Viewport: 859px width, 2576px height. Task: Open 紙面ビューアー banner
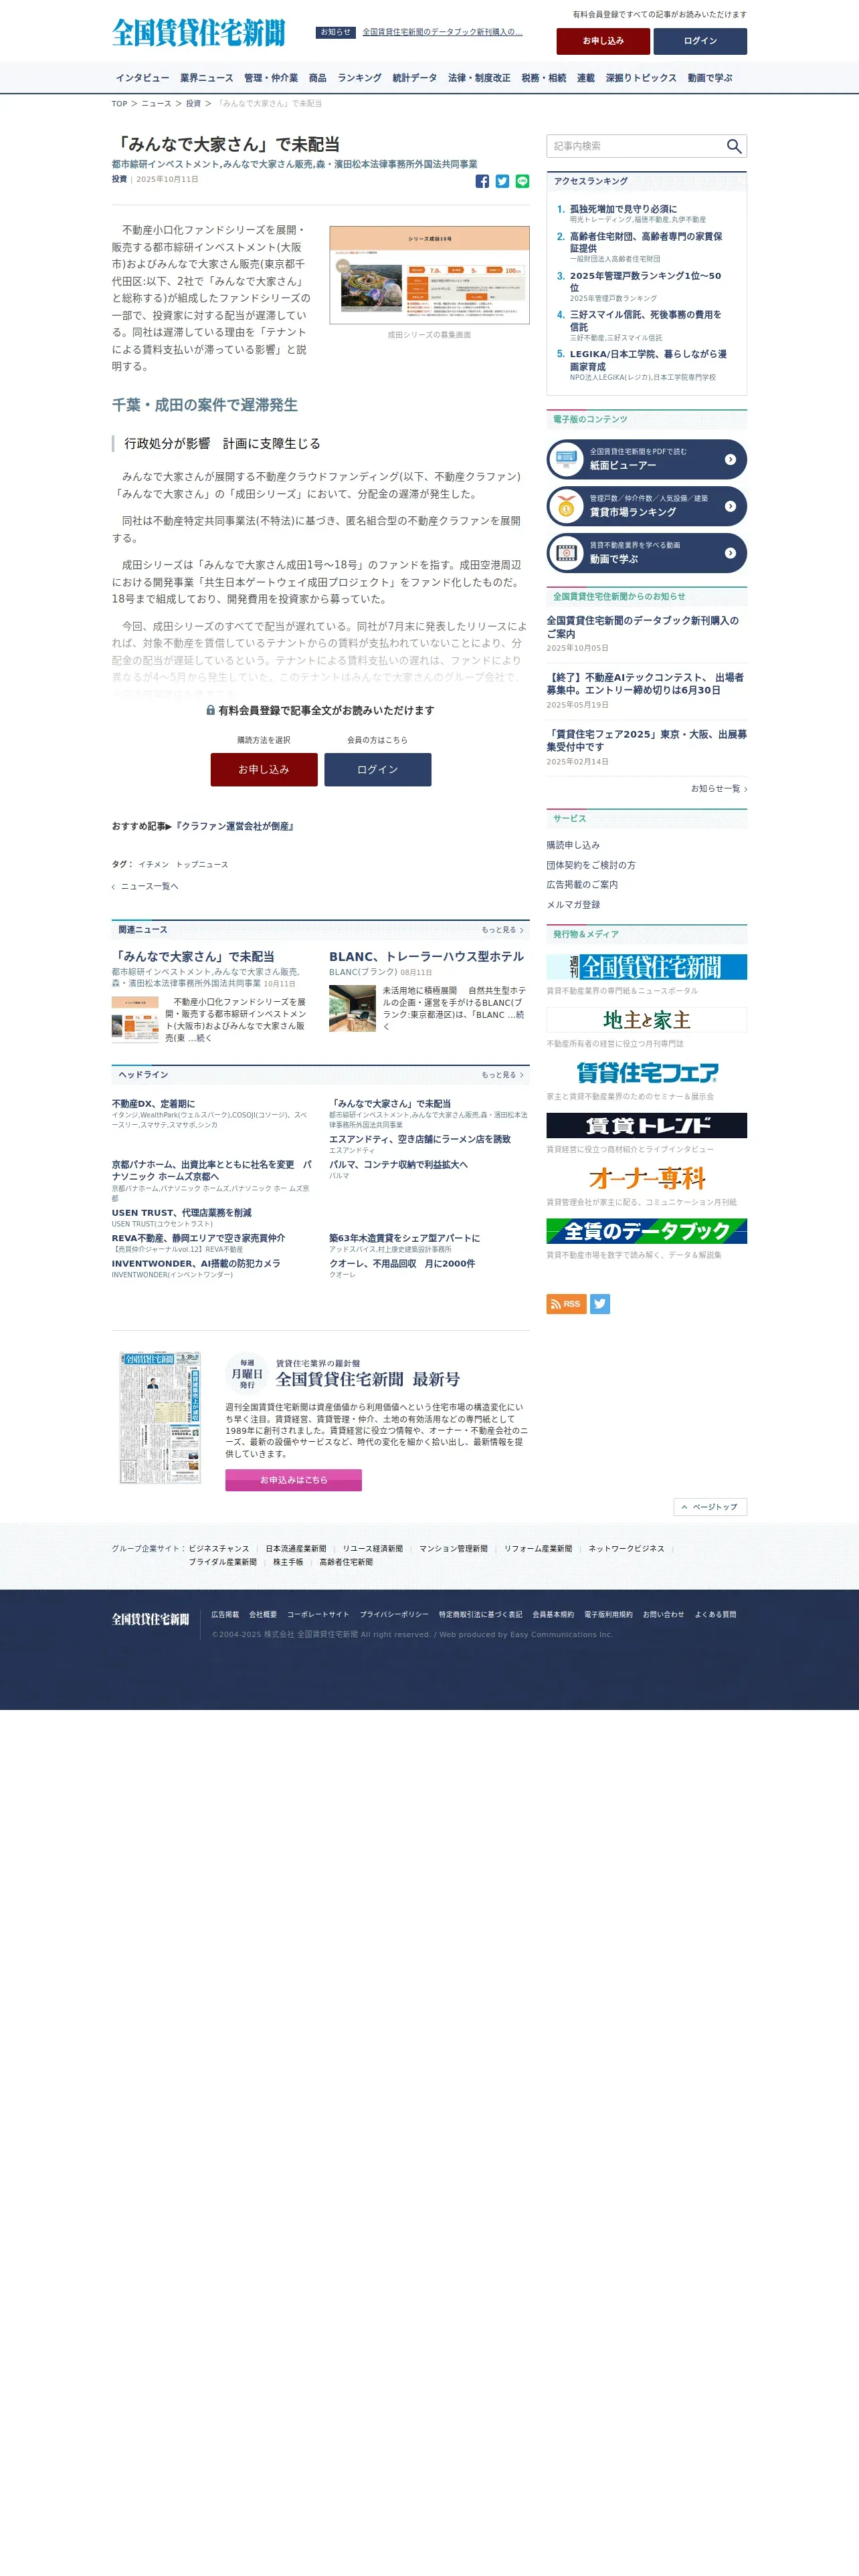tap(646, 460)
